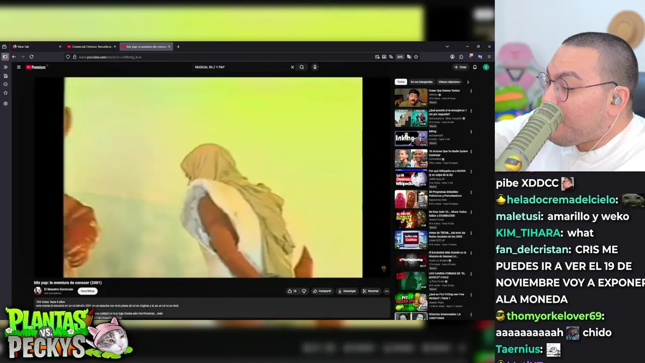Click the Descargar download button
This screenshot has width=645, height=363.
(347, 291)
